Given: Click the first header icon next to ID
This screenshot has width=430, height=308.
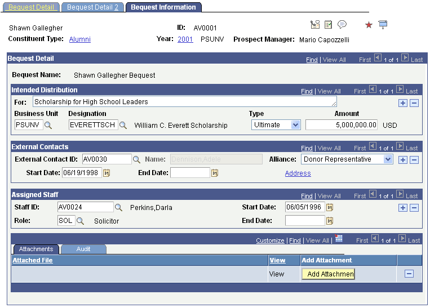Looking at the screenshot, I should pos(315,25).
